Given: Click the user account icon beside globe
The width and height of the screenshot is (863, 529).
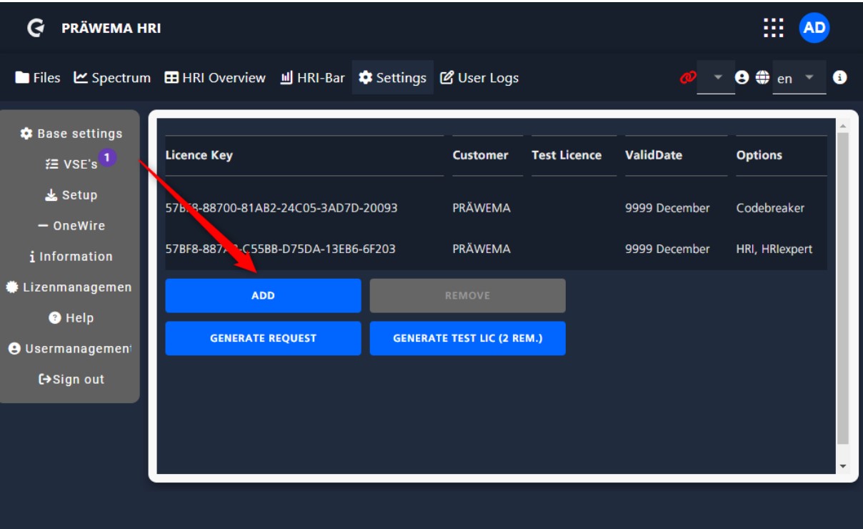Looking at the screenshot, I should tap(742, 77).
